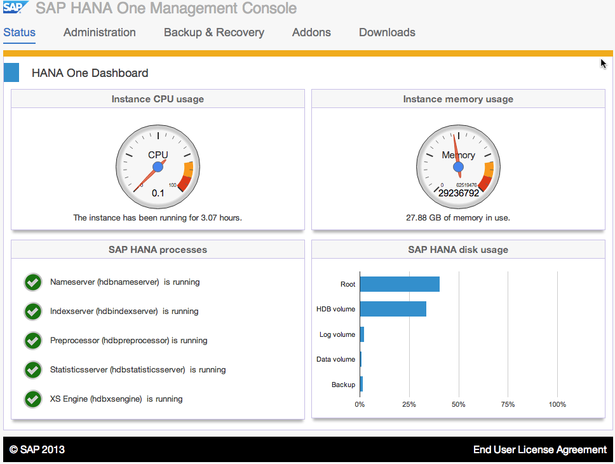Click the HANA One Dashboard title

point(90,73)
